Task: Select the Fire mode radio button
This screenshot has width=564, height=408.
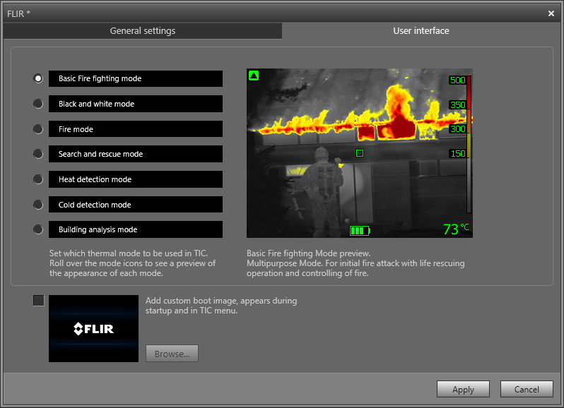Action: 38,129
